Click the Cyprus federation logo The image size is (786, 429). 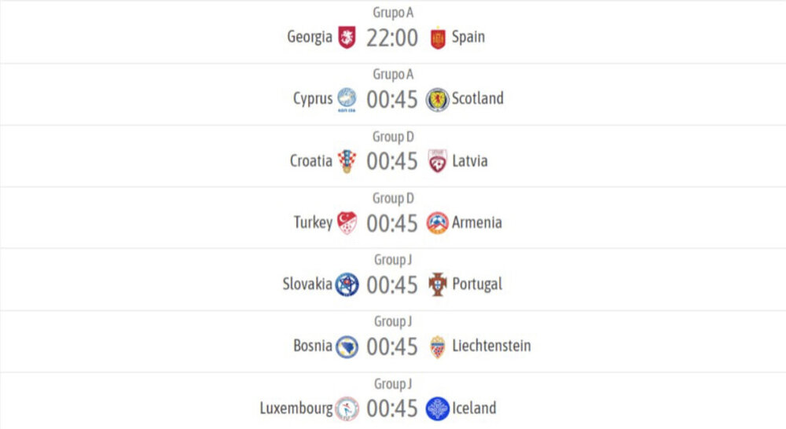pyautogui.click(x=347, y=99)
